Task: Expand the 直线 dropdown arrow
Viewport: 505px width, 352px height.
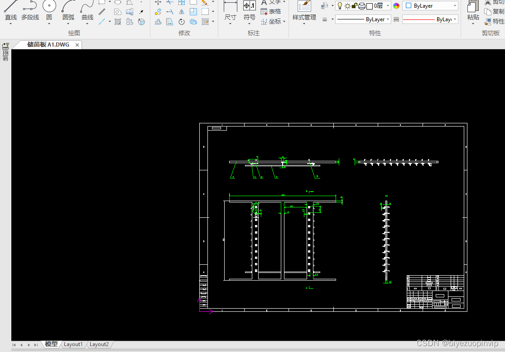Action: pos(10,23)
